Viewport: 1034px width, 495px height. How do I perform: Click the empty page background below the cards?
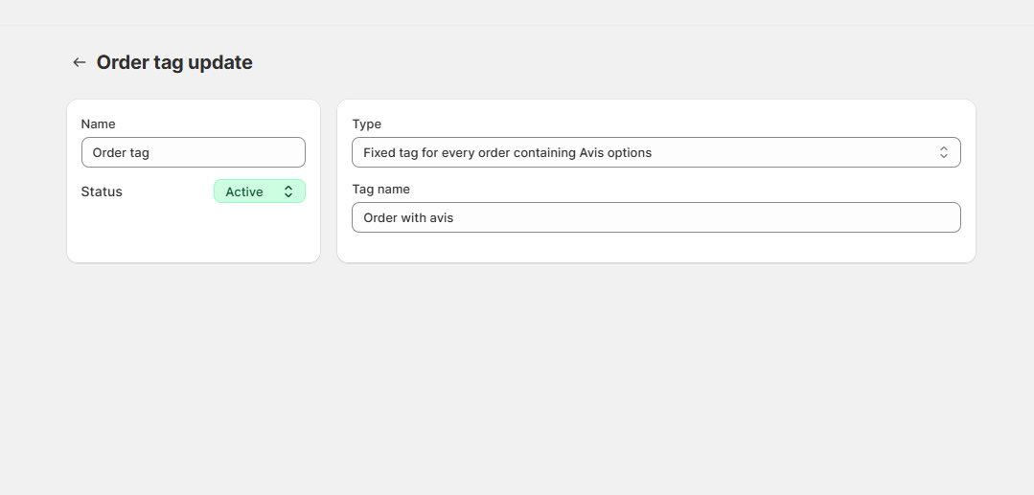pos(517,383)
